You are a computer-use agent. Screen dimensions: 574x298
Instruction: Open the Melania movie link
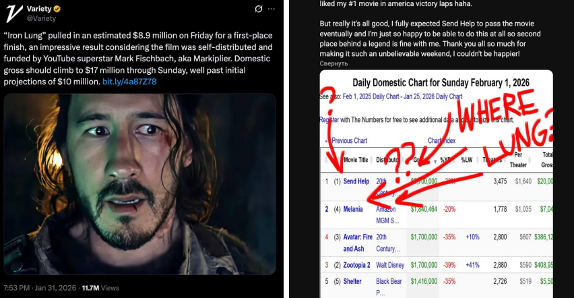(x=353, y=209)
